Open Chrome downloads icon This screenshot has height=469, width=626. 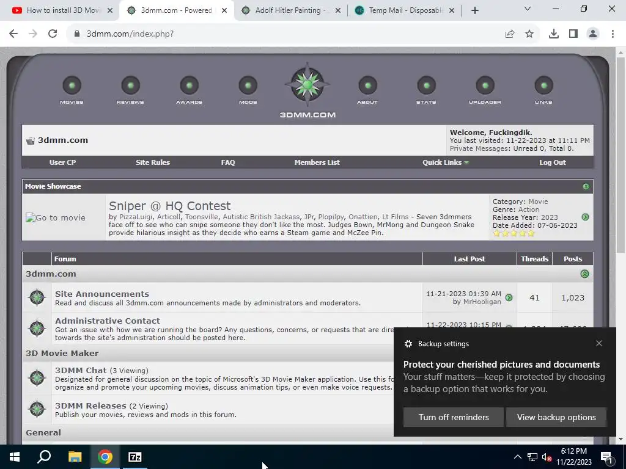554,34
